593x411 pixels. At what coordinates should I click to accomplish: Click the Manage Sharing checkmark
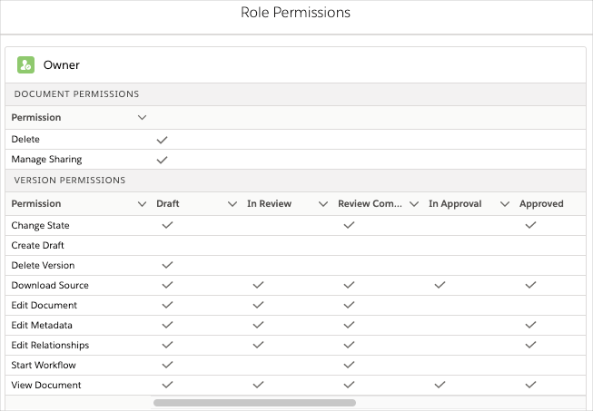(x=163, y=160)
